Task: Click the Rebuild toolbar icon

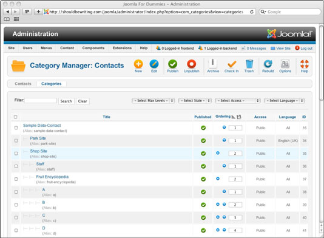Action: (x=268, y=64)
